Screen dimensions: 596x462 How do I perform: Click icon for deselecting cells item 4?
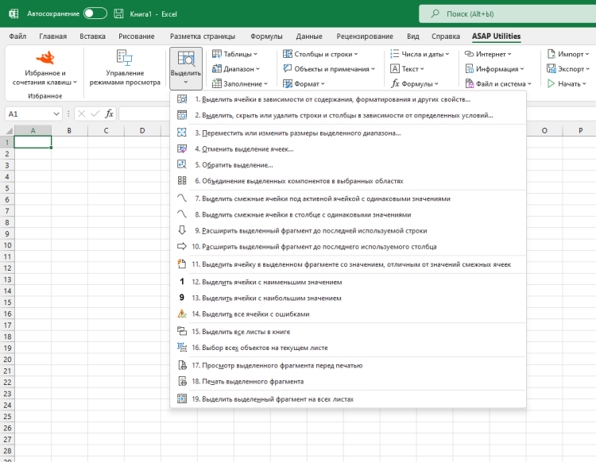[x=182, y=148]
